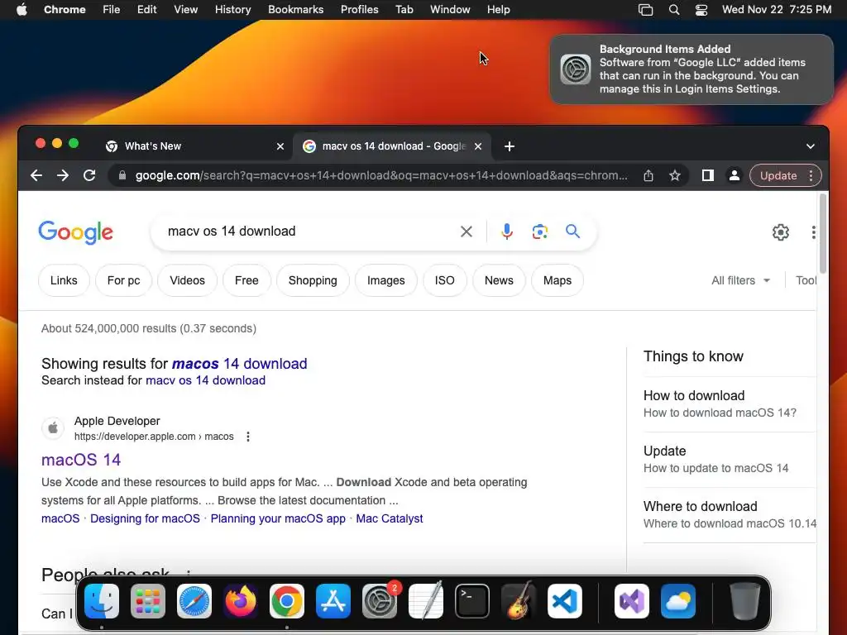Open the Chrome profile avatar

[x=735, y=175]
